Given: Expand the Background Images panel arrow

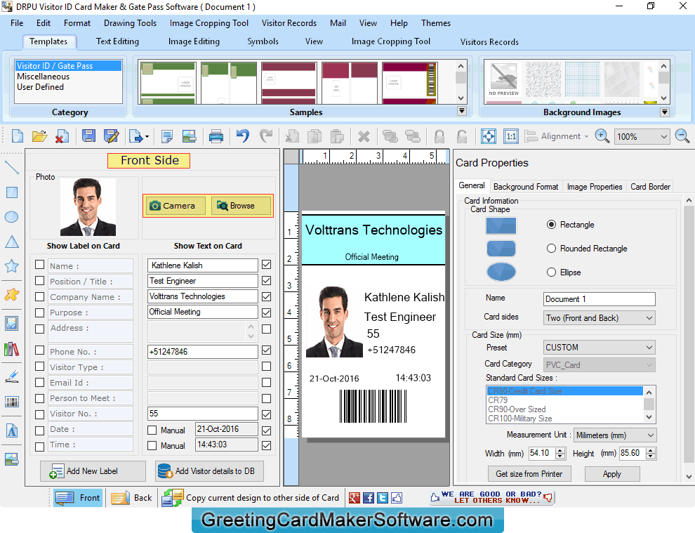Looking at the screenshot, I should pos(664,112).
